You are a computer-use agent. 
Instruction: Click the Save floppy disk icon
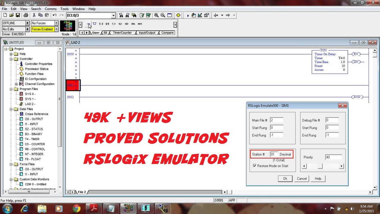18,15
